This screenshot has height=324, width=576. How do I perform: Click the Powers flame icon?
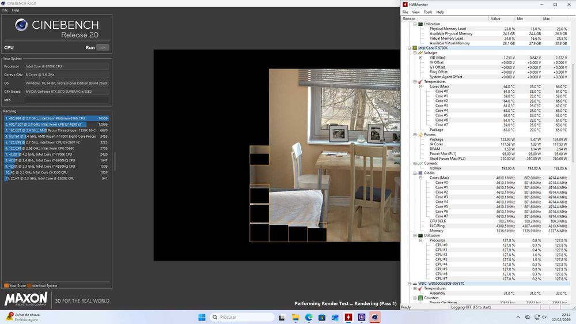[420, 134]
